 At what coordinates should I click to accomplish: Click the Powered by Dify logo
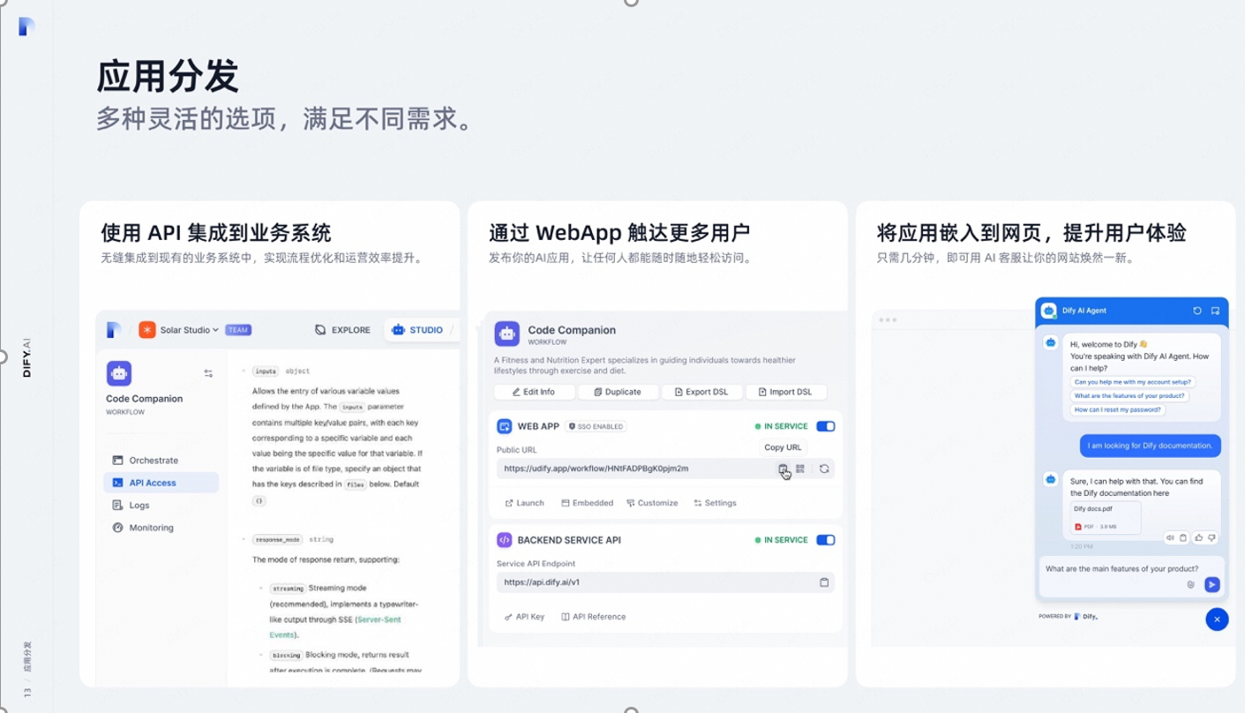tap(1085, 617)
